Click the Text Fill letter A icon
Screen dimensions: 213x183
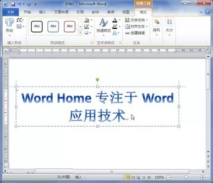point(115,20)
